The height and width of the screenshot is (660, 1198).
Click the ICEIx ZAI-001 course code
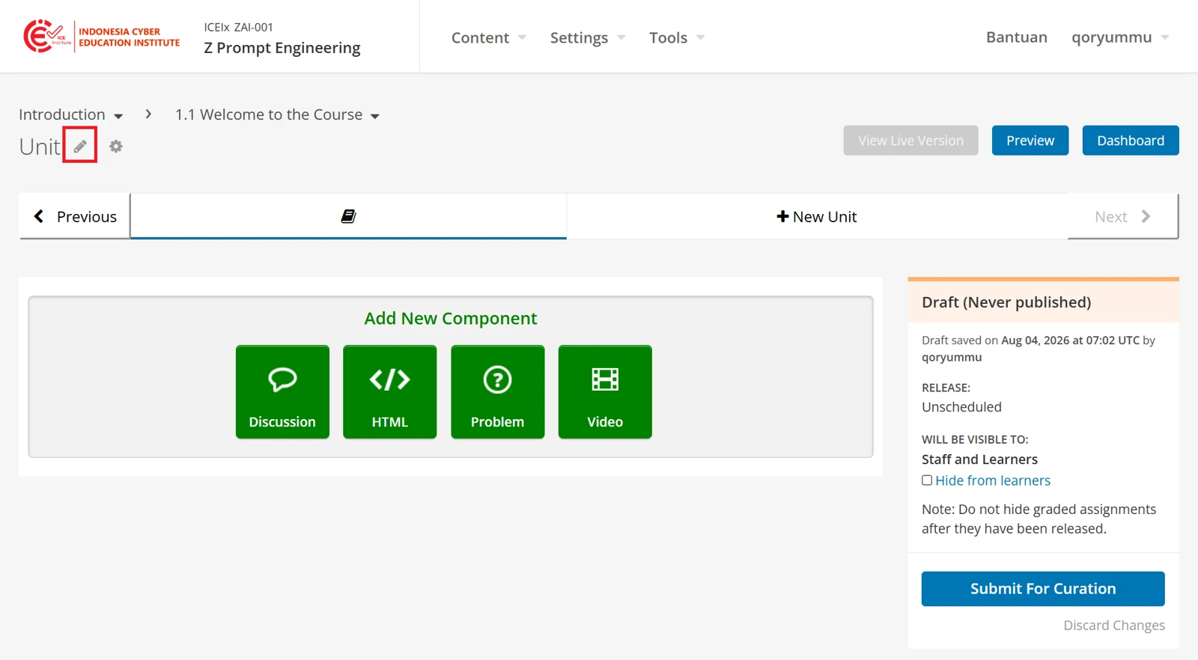[x=239, y=27]
